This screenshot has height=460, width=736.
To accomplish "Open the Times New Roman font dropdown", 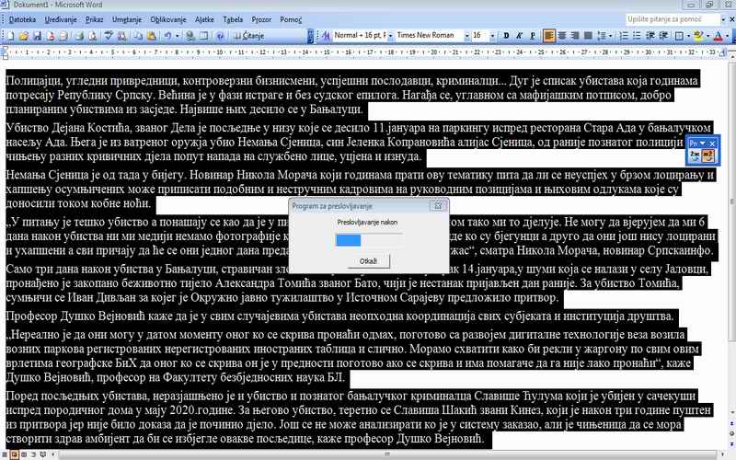I will click(x=466, y=36).
